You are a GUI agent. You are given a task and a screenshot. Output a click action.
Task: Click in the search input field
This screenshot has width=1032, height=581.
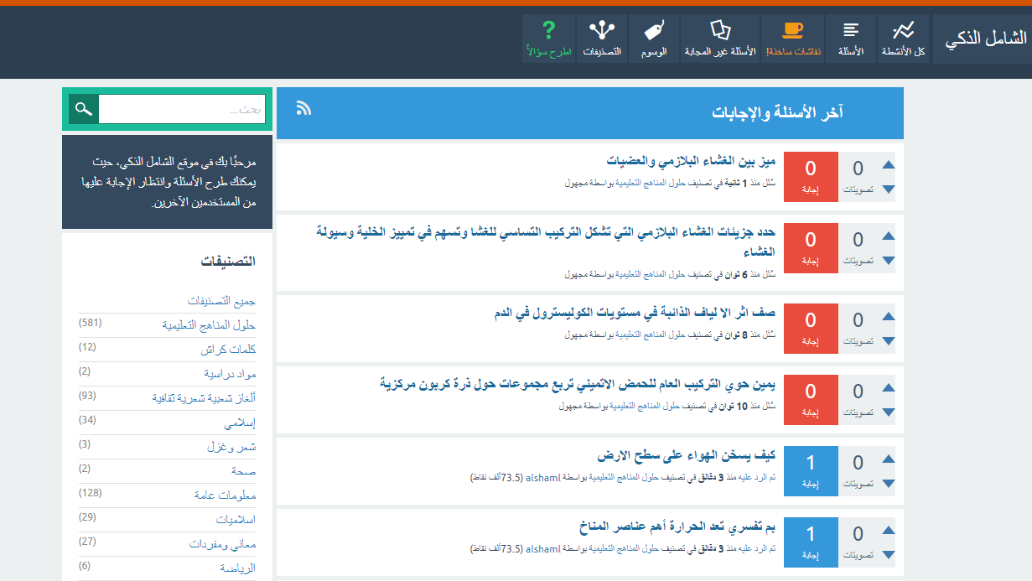point(182,109)
